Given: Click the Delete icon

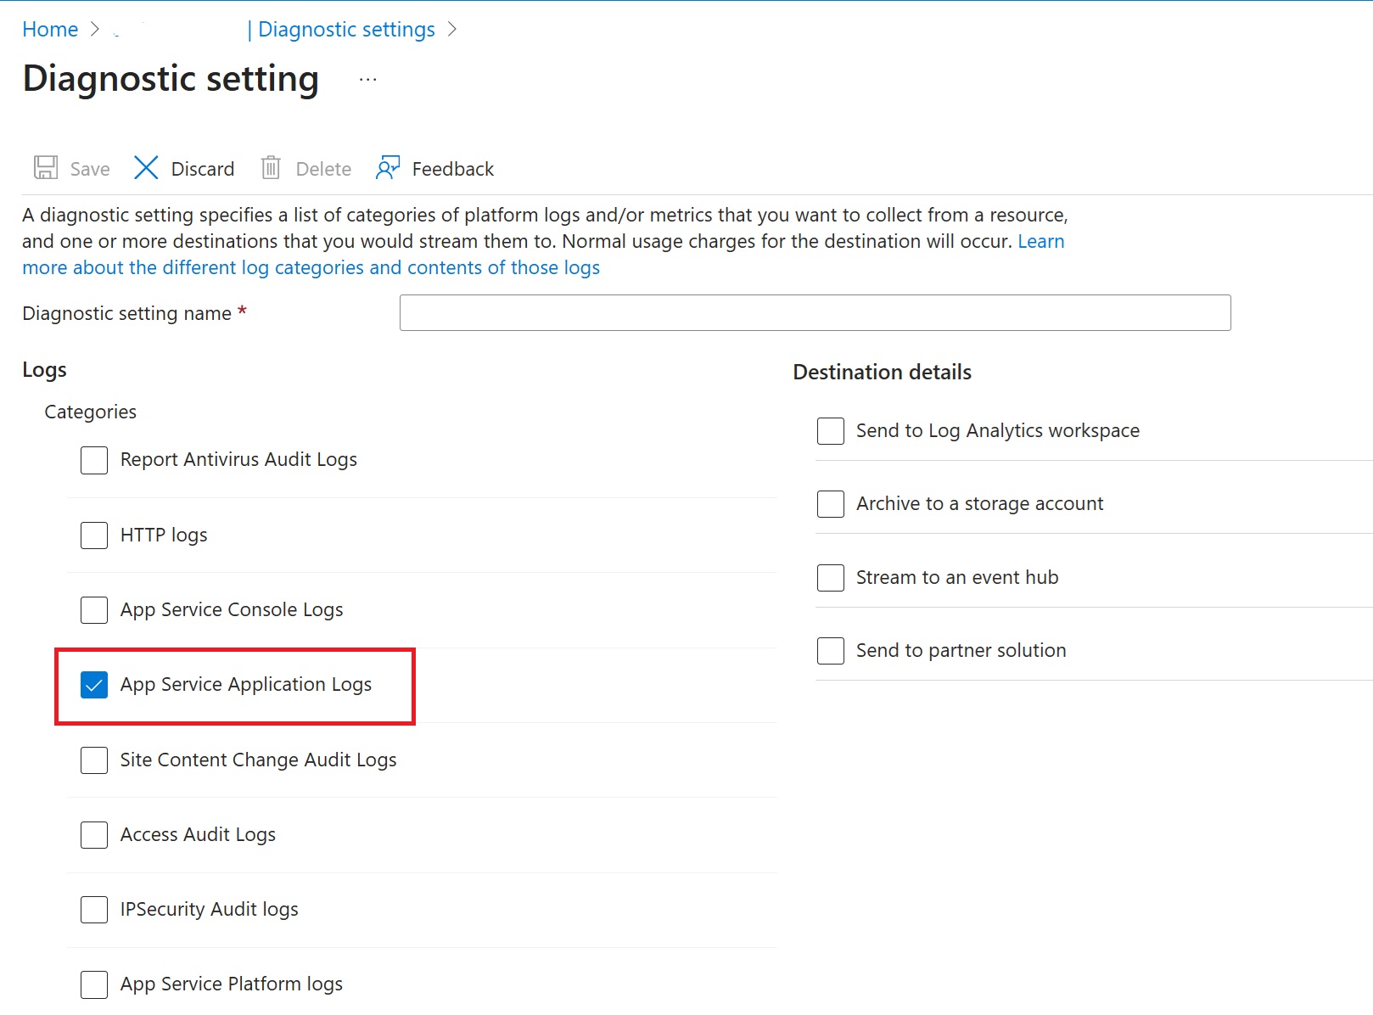Looking at the screenshot, I should [x=272, y=167].
